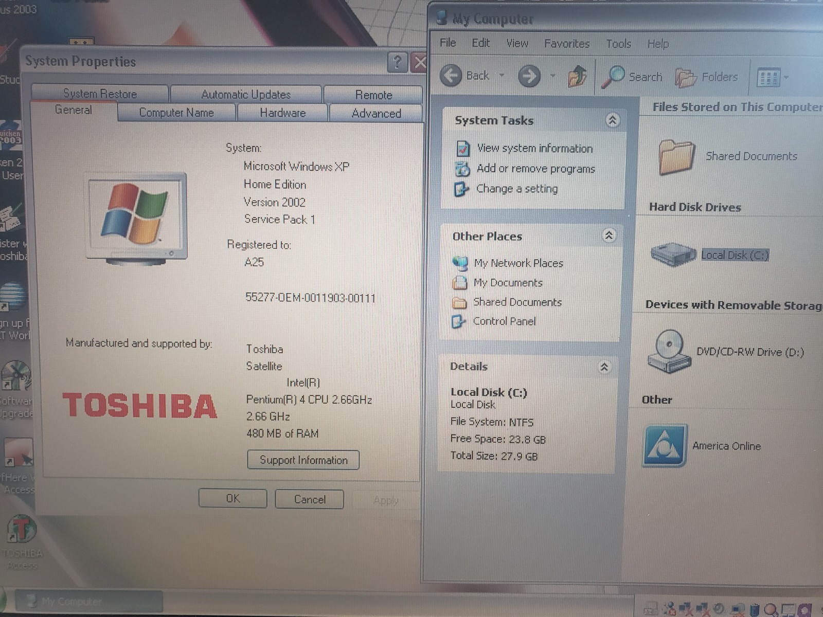The width and height of the screenshot is (823, 617).
Task: Close the System Properties dialog
Action: pyautogui.click(x=420, y=63)
